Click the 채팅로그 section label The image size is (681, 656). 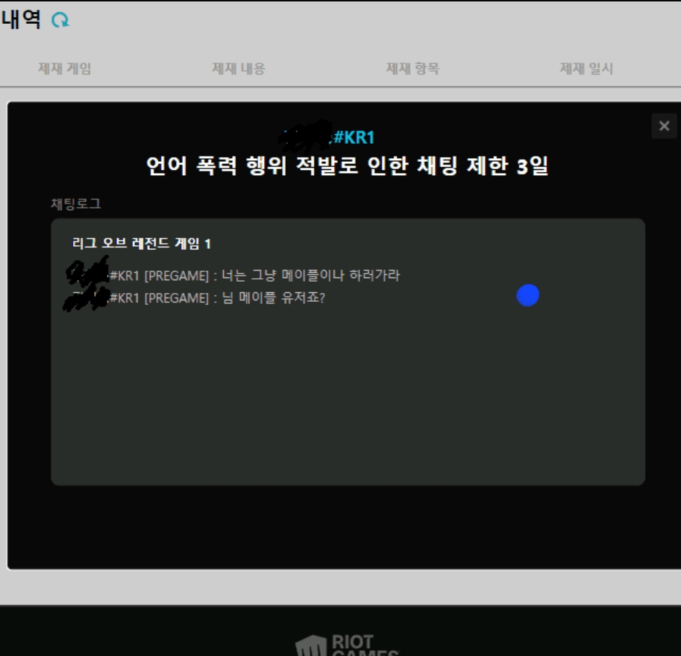(x=75, y=204)
